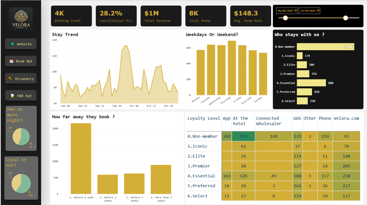Select the Total Room 8K card
367x205 pixels.
pyautogui.click(x=206, y=16)
